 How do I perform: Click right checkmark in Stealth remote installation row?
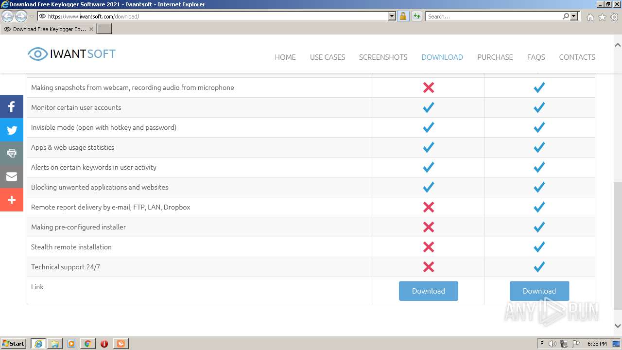(539, 247)
